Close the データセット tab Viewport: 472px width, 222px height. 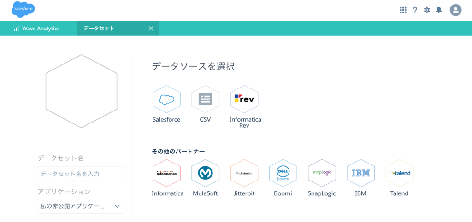[151, 29]
